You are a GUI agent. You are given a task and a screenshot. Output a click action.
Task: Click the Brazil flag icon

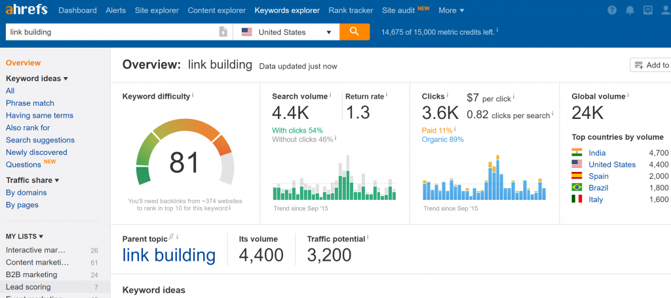tap(577, 188)
